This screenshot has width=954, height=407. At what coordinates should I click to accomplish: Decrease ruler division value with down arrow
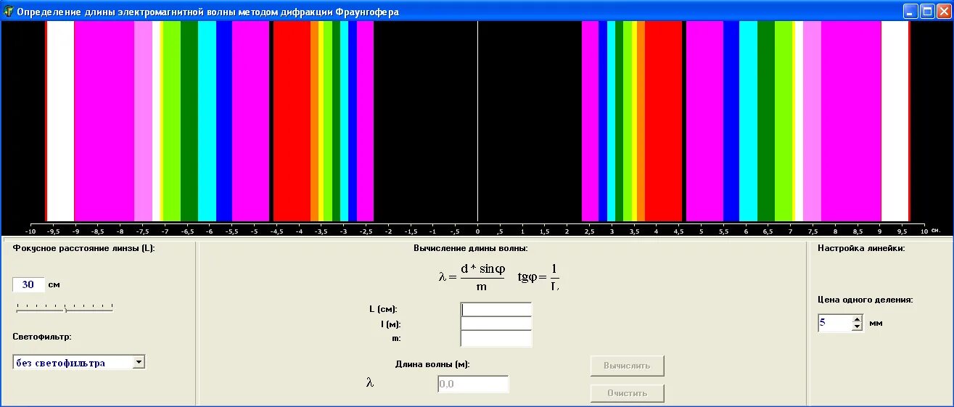857,327
